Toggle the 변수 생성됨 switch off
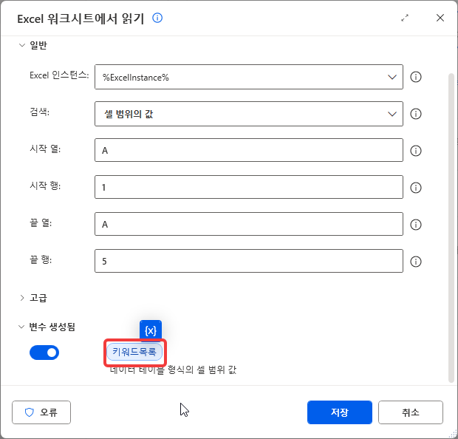458x439 pixels. pyautogui.click(x=44, y=353)
